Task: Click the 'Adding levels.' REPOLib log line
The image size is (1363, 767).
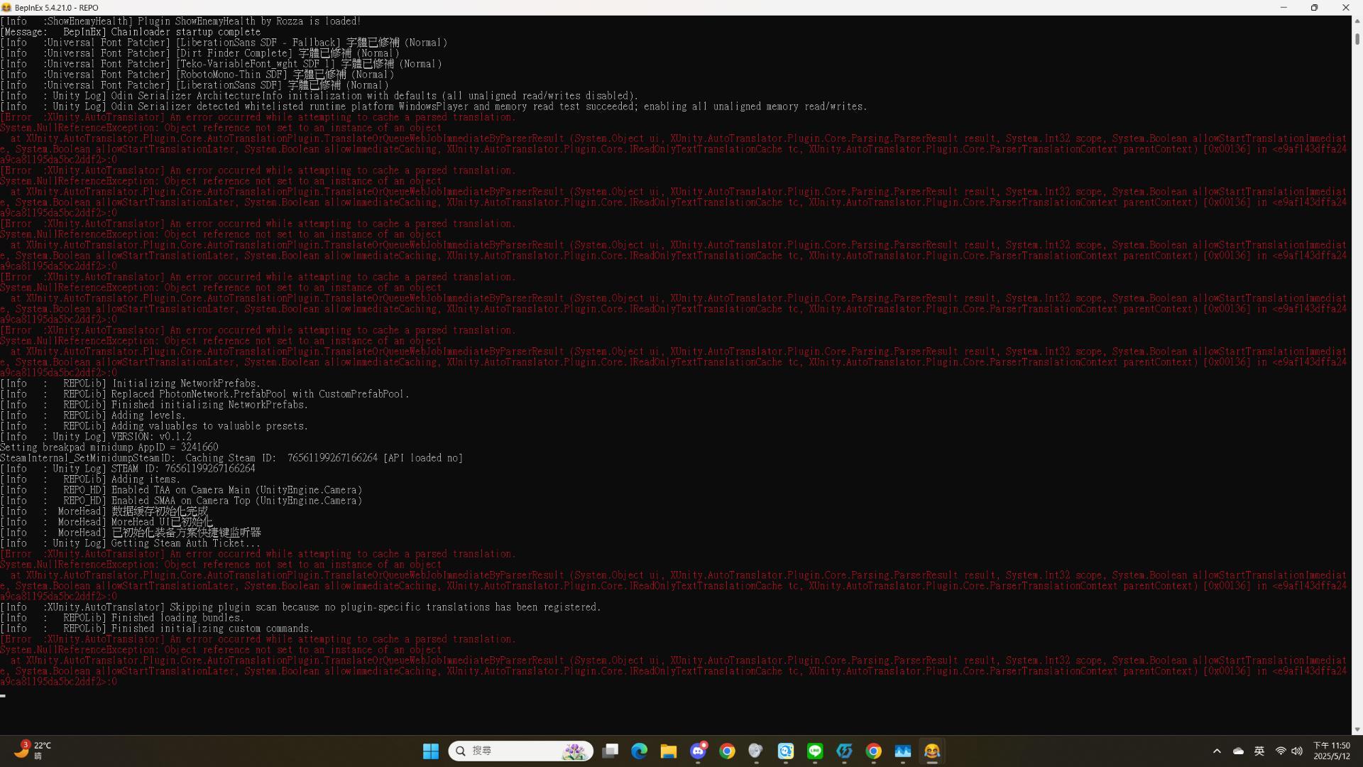Action: pos(93,415)
